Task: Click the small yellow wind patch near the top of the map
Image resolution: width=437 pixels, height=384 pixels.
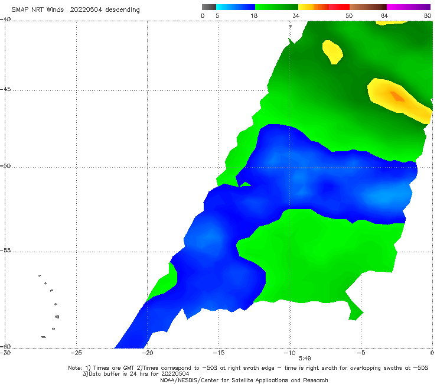Action: pos(332,52)
